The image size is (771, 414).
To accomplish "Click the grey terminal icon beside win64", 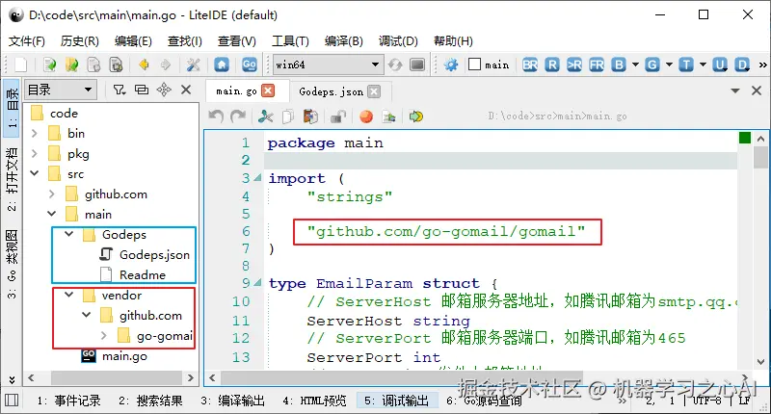I will click(x=417, y=65).
